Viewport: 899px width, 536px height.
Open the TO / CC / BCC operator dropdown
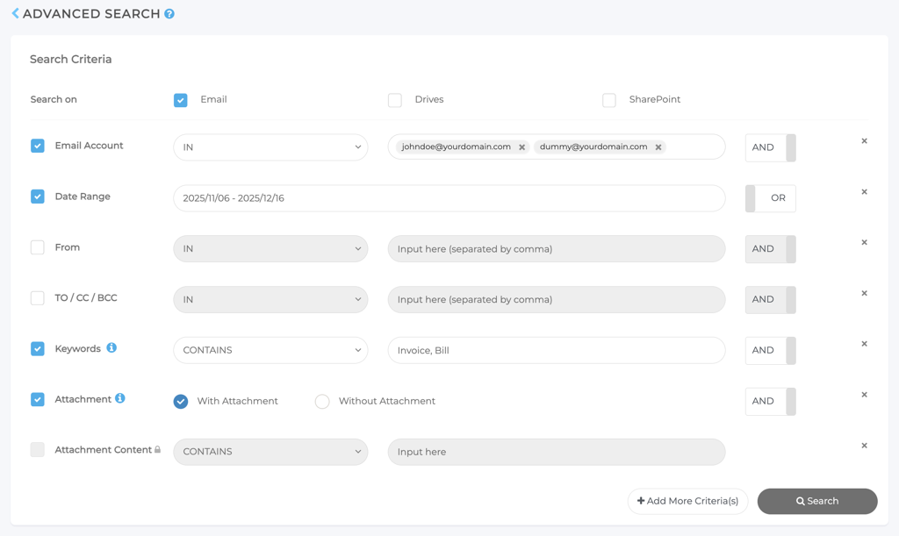270,299
